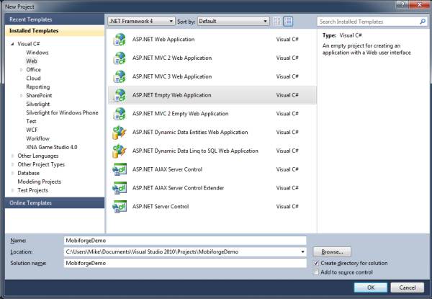The width and height of the screenshot is (432, 299).
Task: Click the ASP.NET Web Application template icon
Action: (119, 39)
